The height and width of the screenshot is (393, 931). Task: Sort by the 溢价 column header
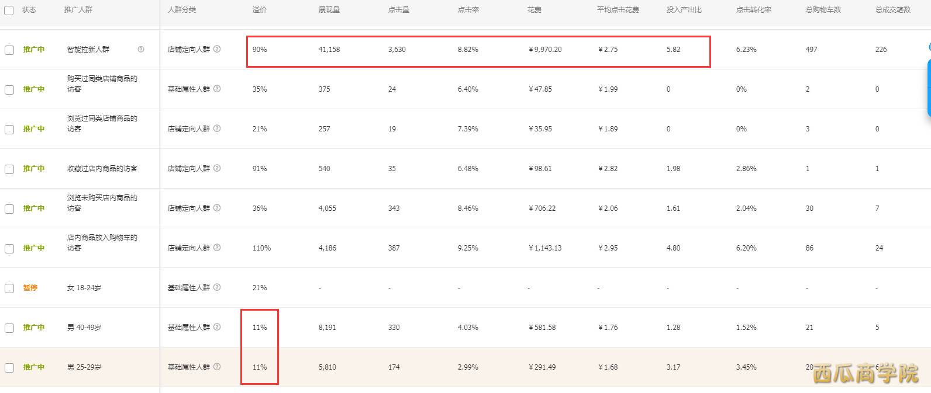pos(260,10)
